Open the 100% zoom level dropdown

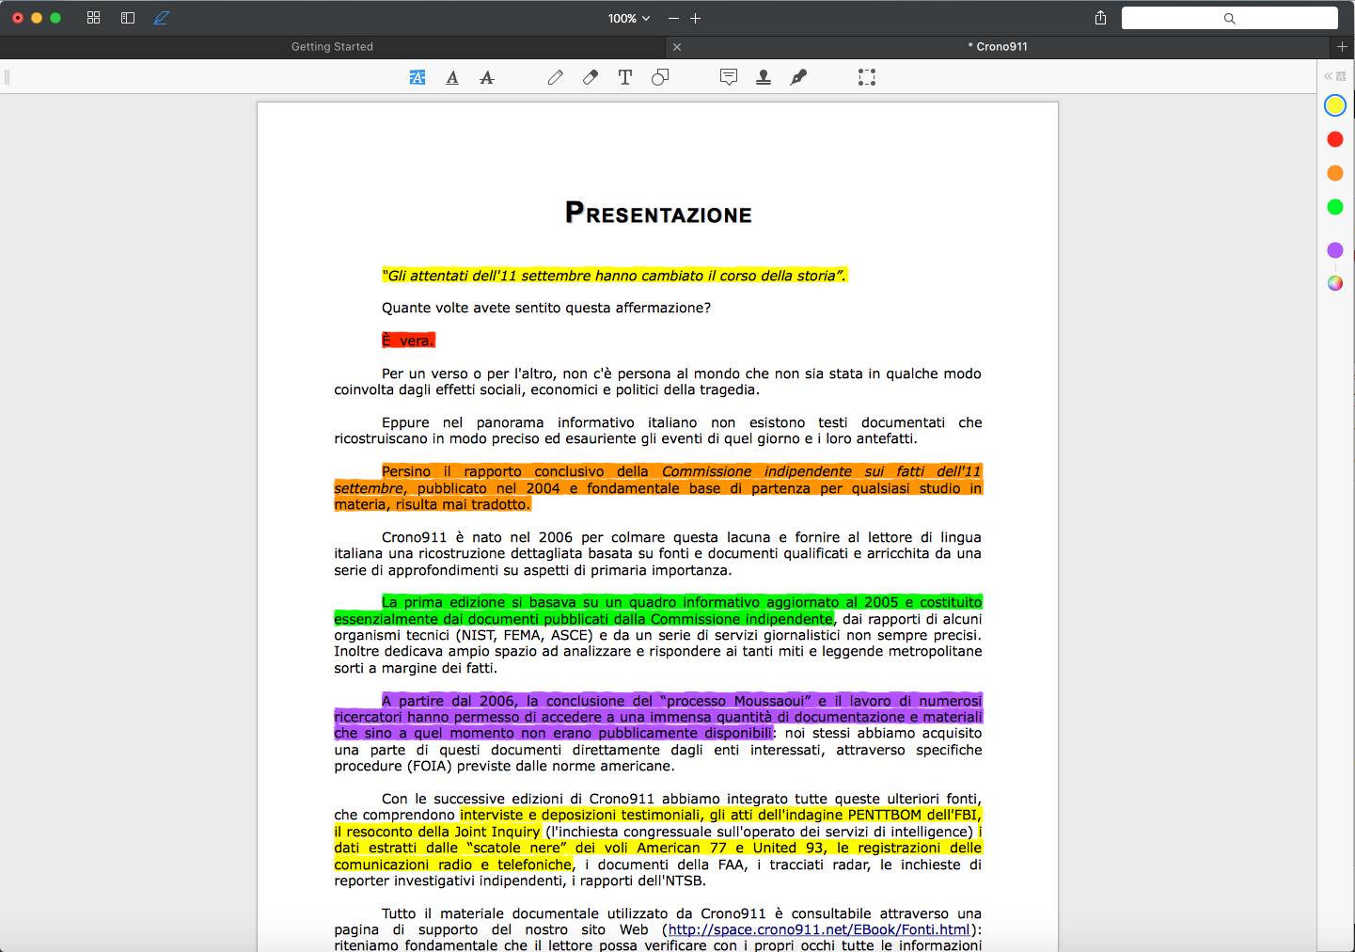629,18
